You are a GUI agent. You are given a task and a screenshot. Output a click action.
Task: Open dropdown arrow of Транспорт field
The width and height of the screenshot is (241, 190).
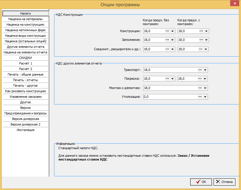pos(205,70)
